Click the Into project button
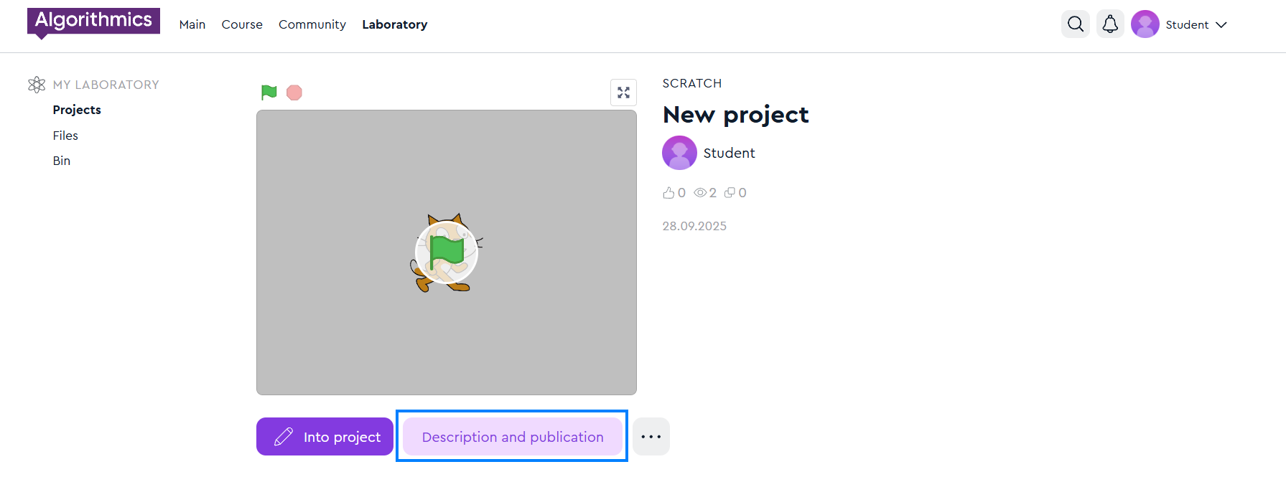Image resolution: width=1286 pixels, height=477 pixels. (325, 437)
